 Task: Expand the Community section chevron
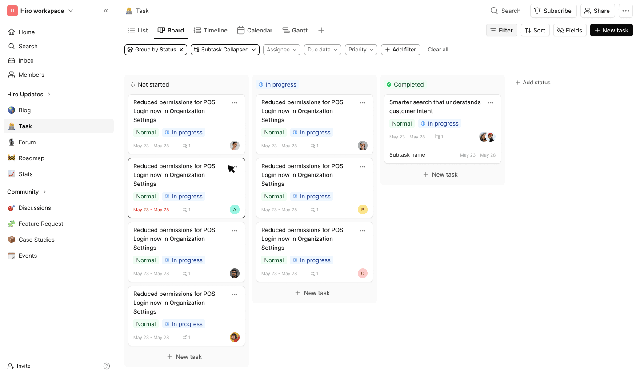point(44,192)
